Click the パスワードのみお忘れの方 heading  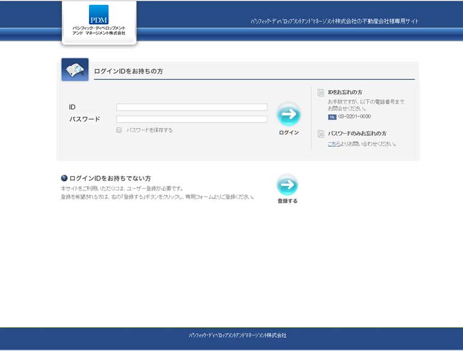357,133
